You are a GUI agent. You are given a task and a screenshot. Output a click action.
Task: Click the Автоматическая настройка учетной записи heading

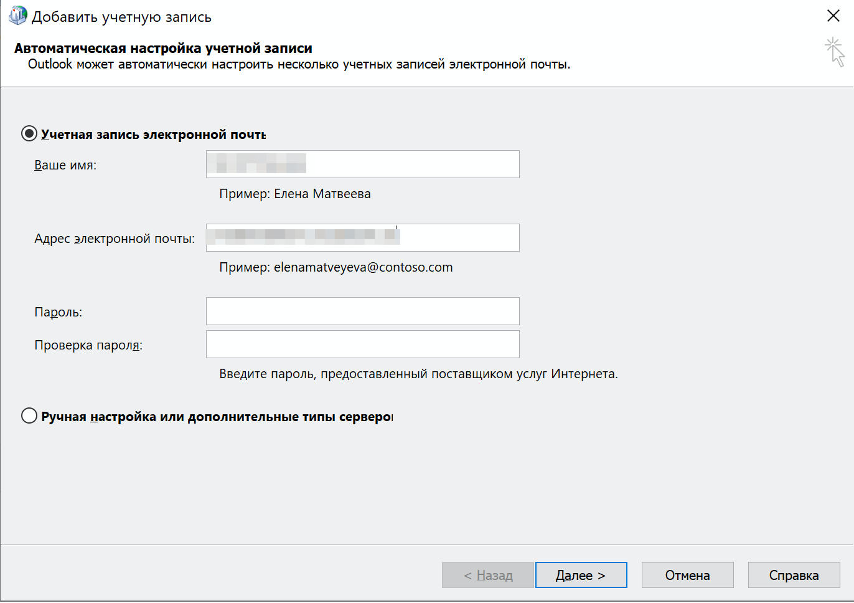point(163,48)
